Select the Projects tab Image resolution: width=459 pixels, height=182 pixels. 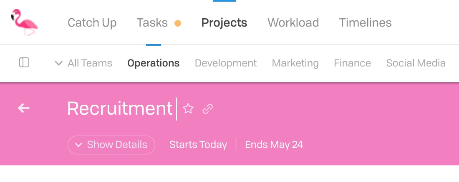click(224, 23)
